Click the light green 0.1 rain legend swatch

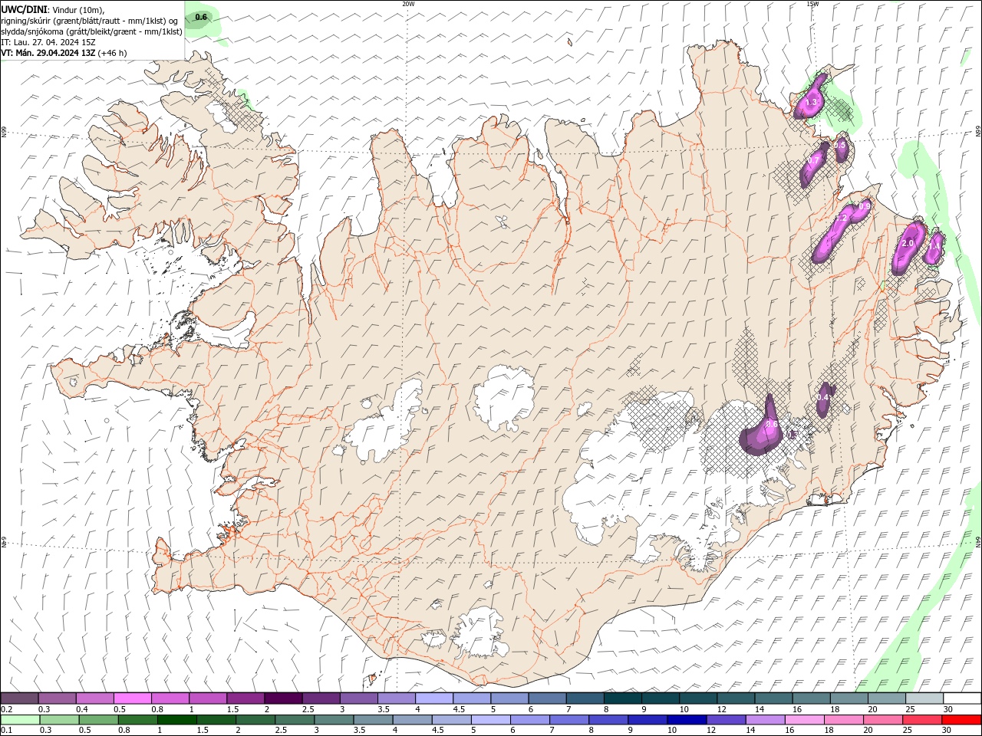pyautogui.click(x=20, y=720)
